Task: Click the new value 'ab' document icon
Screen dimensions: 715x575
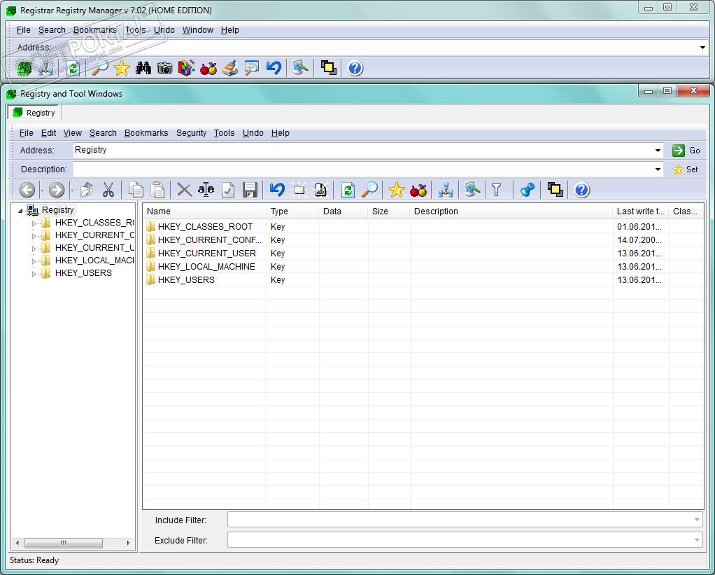Action: pos(320,190)
